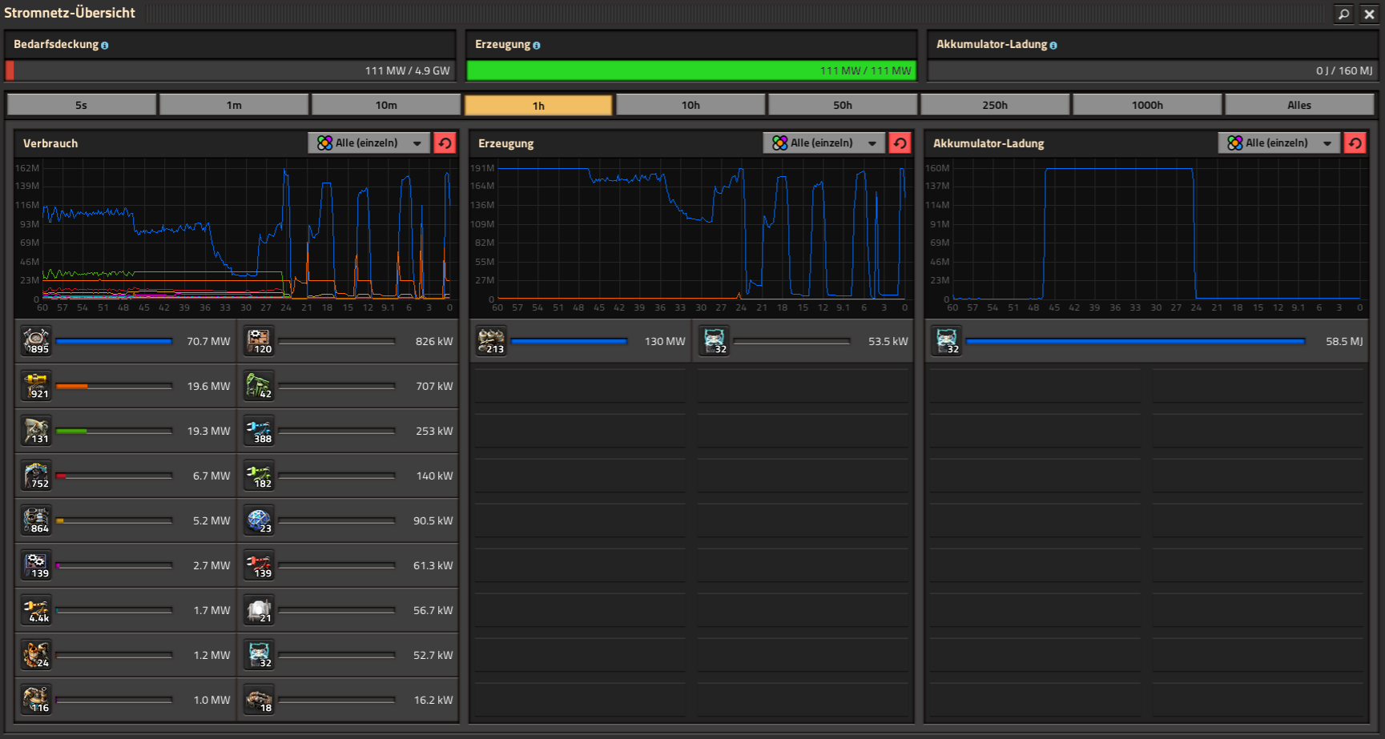This screenshot has height=739, width=1385.
Task: Click the consumer icon with count 116
Action: pos(36,700)
